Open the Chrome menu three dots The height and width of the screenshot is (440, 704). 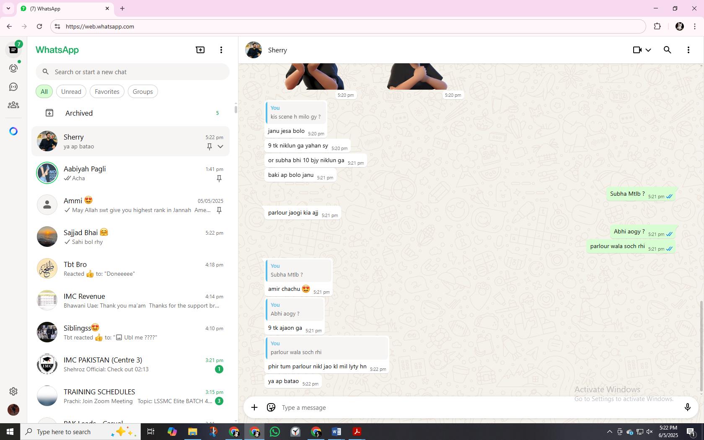tap(695, 26)
